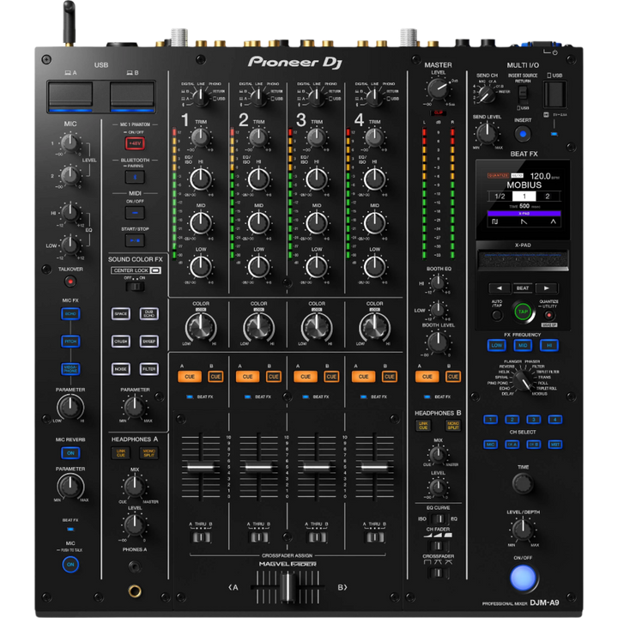Click the USB A port
618x618 pixels.
pos(70,95)
